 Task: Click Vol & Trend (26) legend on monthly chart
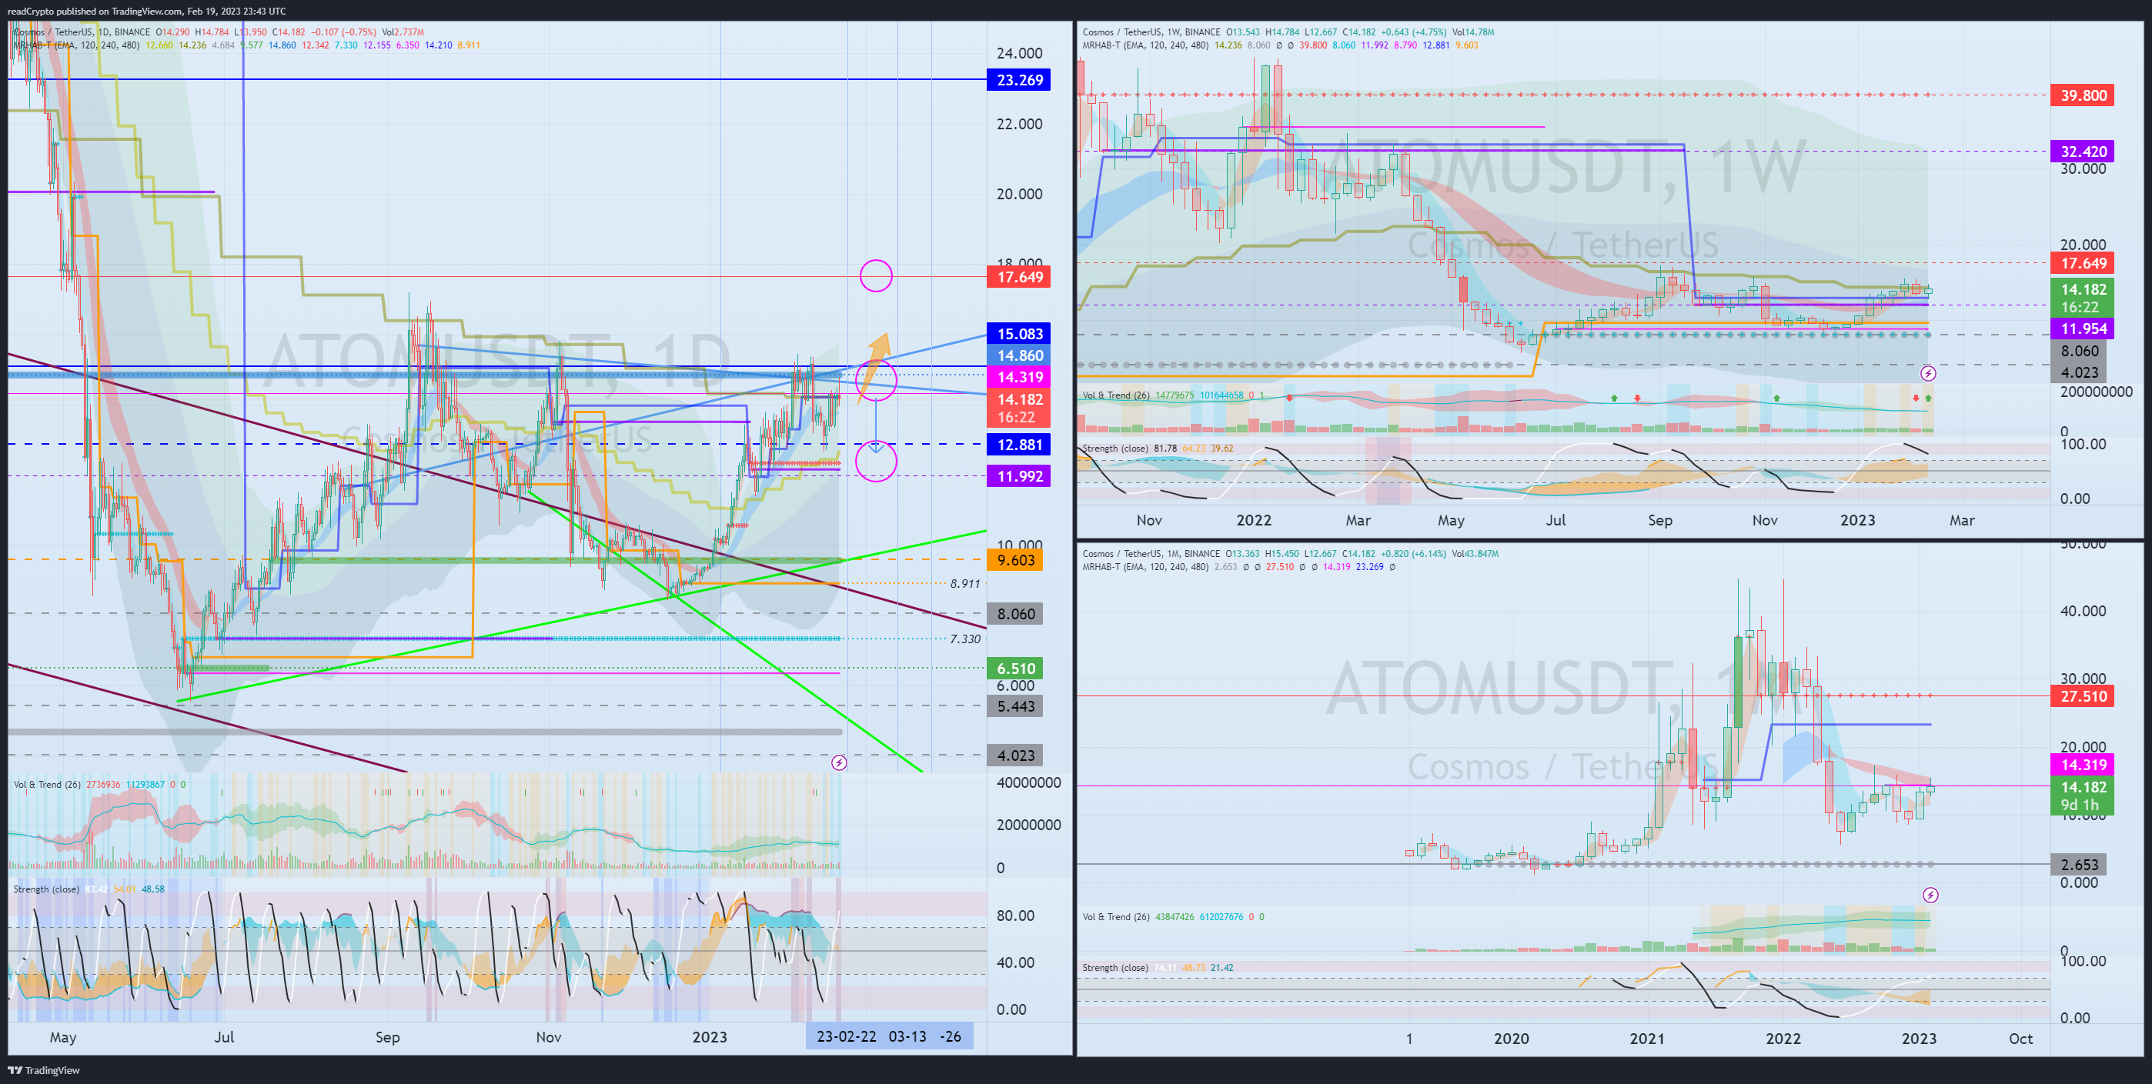(1116, 916)
